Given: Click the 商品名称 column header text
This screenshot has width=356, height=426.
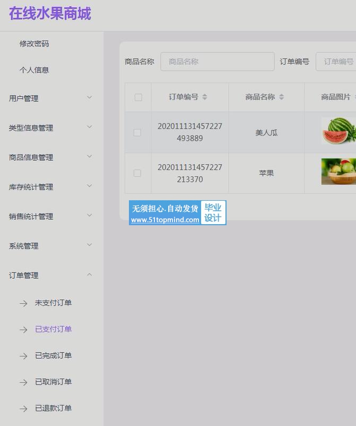Looking at the screenshot, I should tap(260, 97).
